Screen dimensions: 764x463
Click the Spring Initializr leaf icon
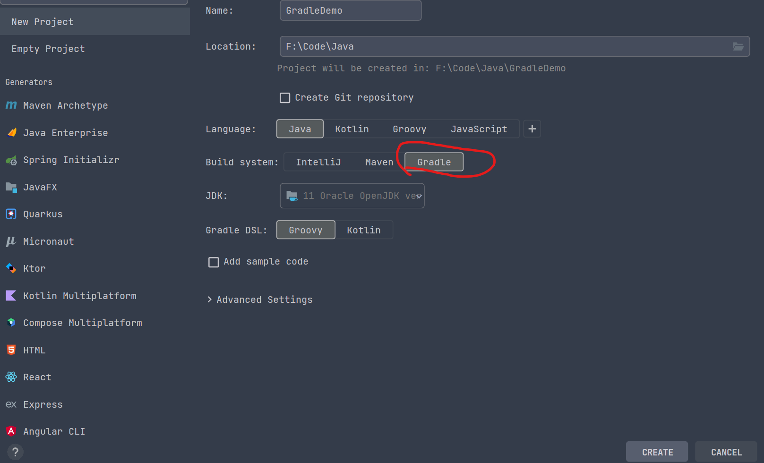[x=11, y=160]
